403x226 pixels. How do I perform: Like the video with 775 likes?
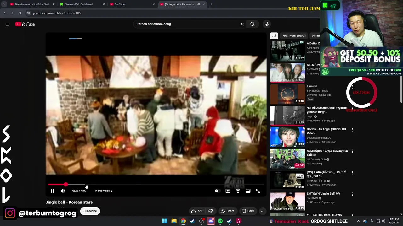pos(196,211)
